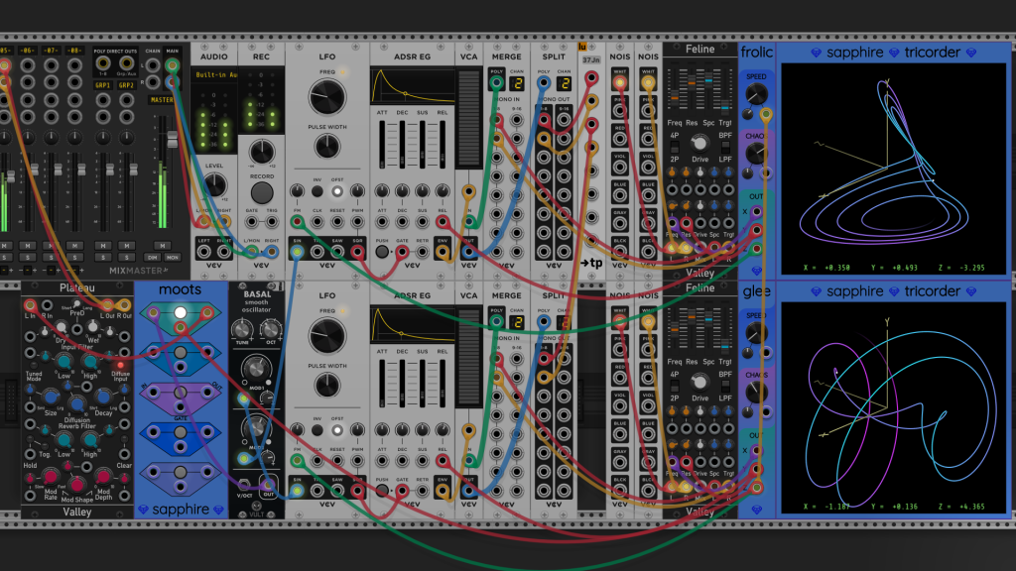Click the LEVEL knob on the AUDIO module
1016x571 pixels.
coord(214,185)
